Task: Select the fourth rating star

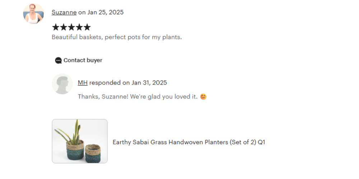Action: [x=79, y=27]
